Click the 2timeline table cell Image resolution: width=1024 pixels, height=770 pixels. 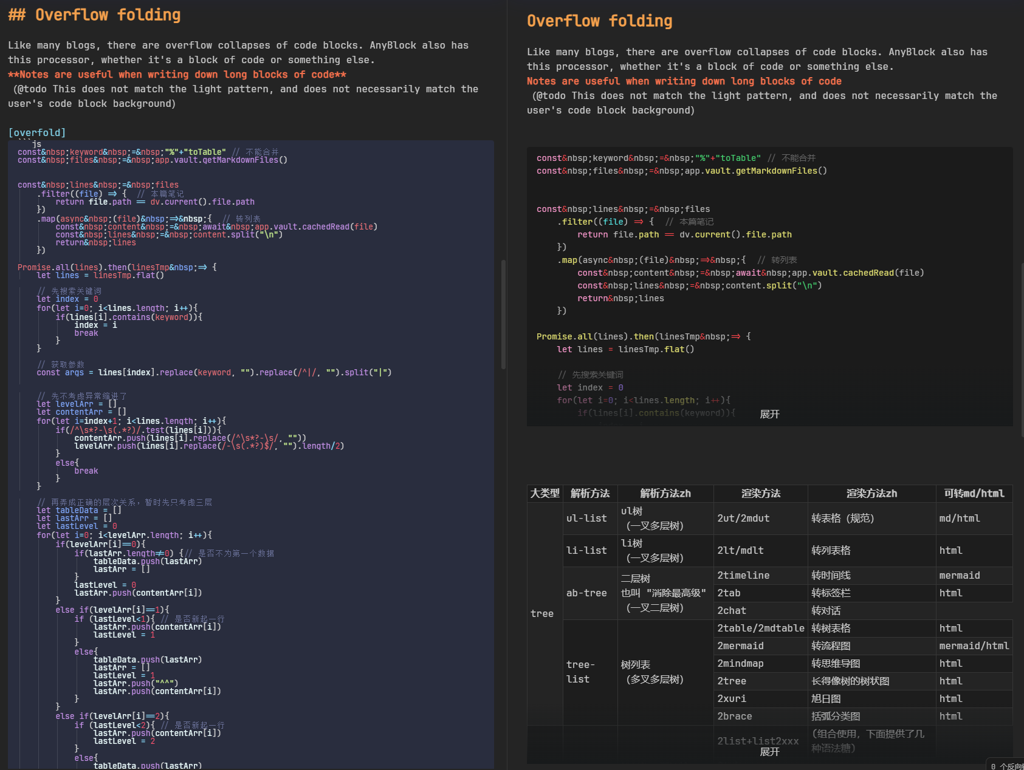743,576
